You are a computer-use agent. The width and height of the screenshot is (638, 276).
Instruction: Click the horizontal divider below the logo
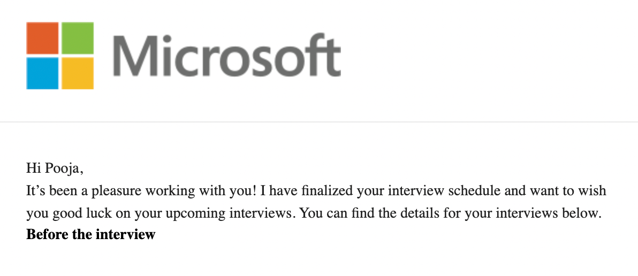coord(319,122)
